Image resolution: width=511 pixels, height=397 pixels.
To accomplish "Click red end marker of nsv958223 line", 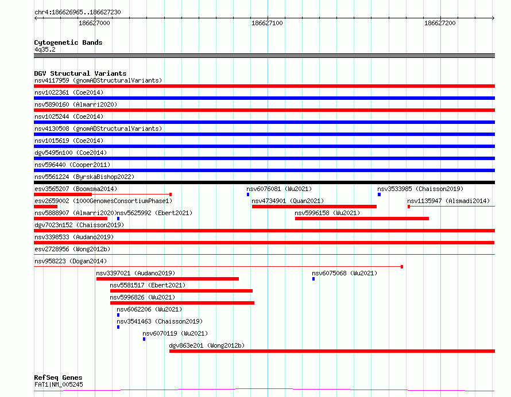I will click(x=402, y=267).
